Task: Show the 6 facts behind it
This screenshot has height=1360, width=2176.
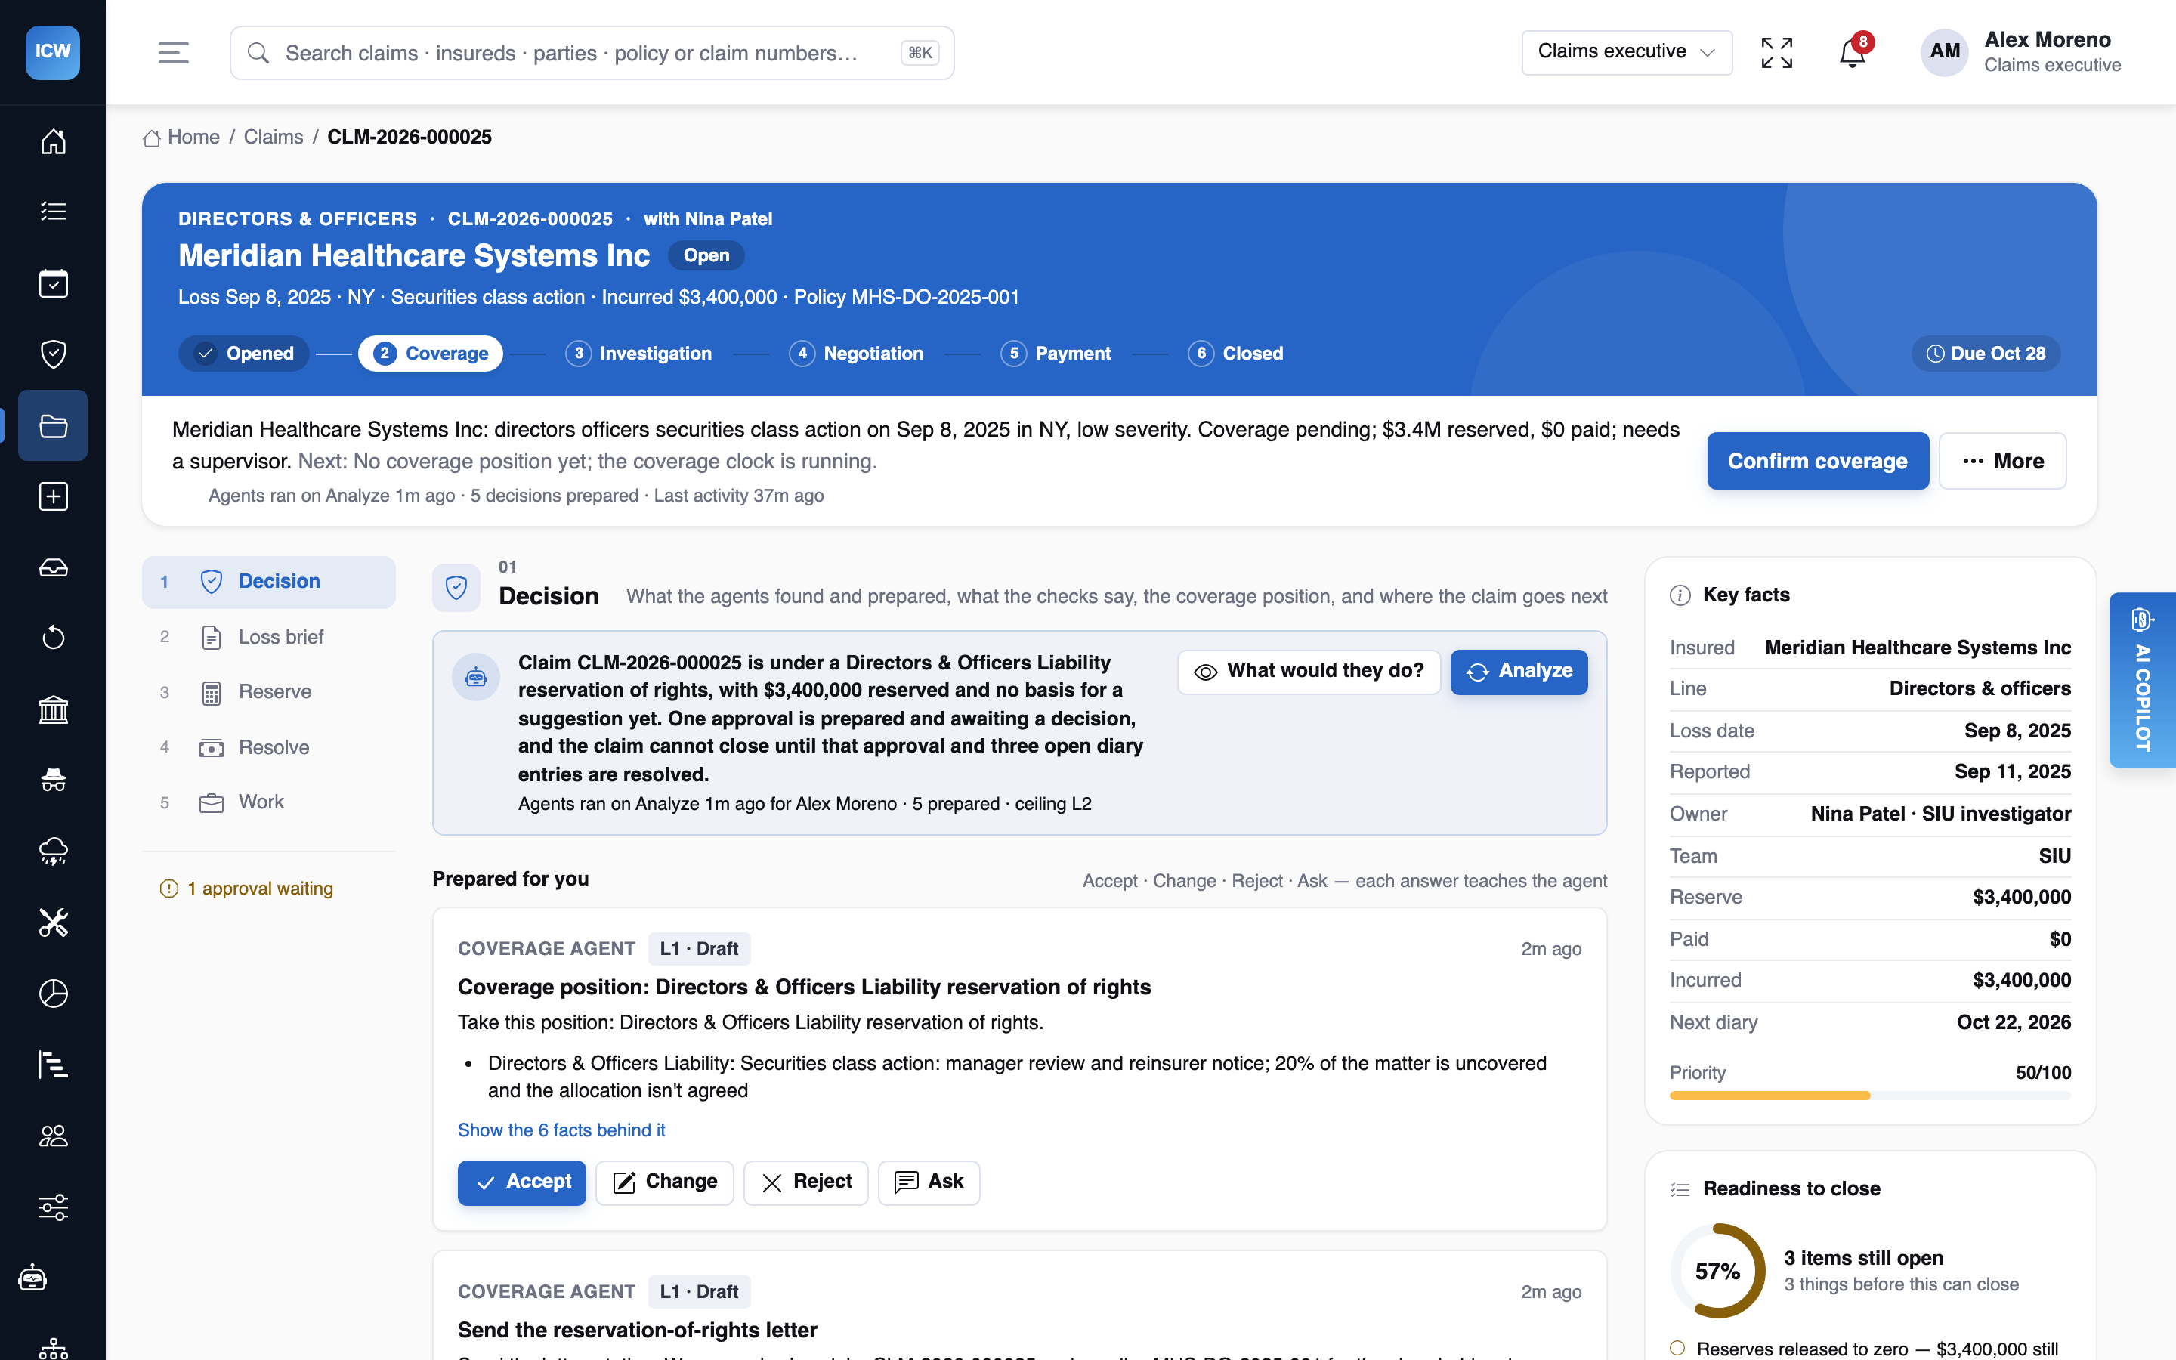Action: [561, 1130]
